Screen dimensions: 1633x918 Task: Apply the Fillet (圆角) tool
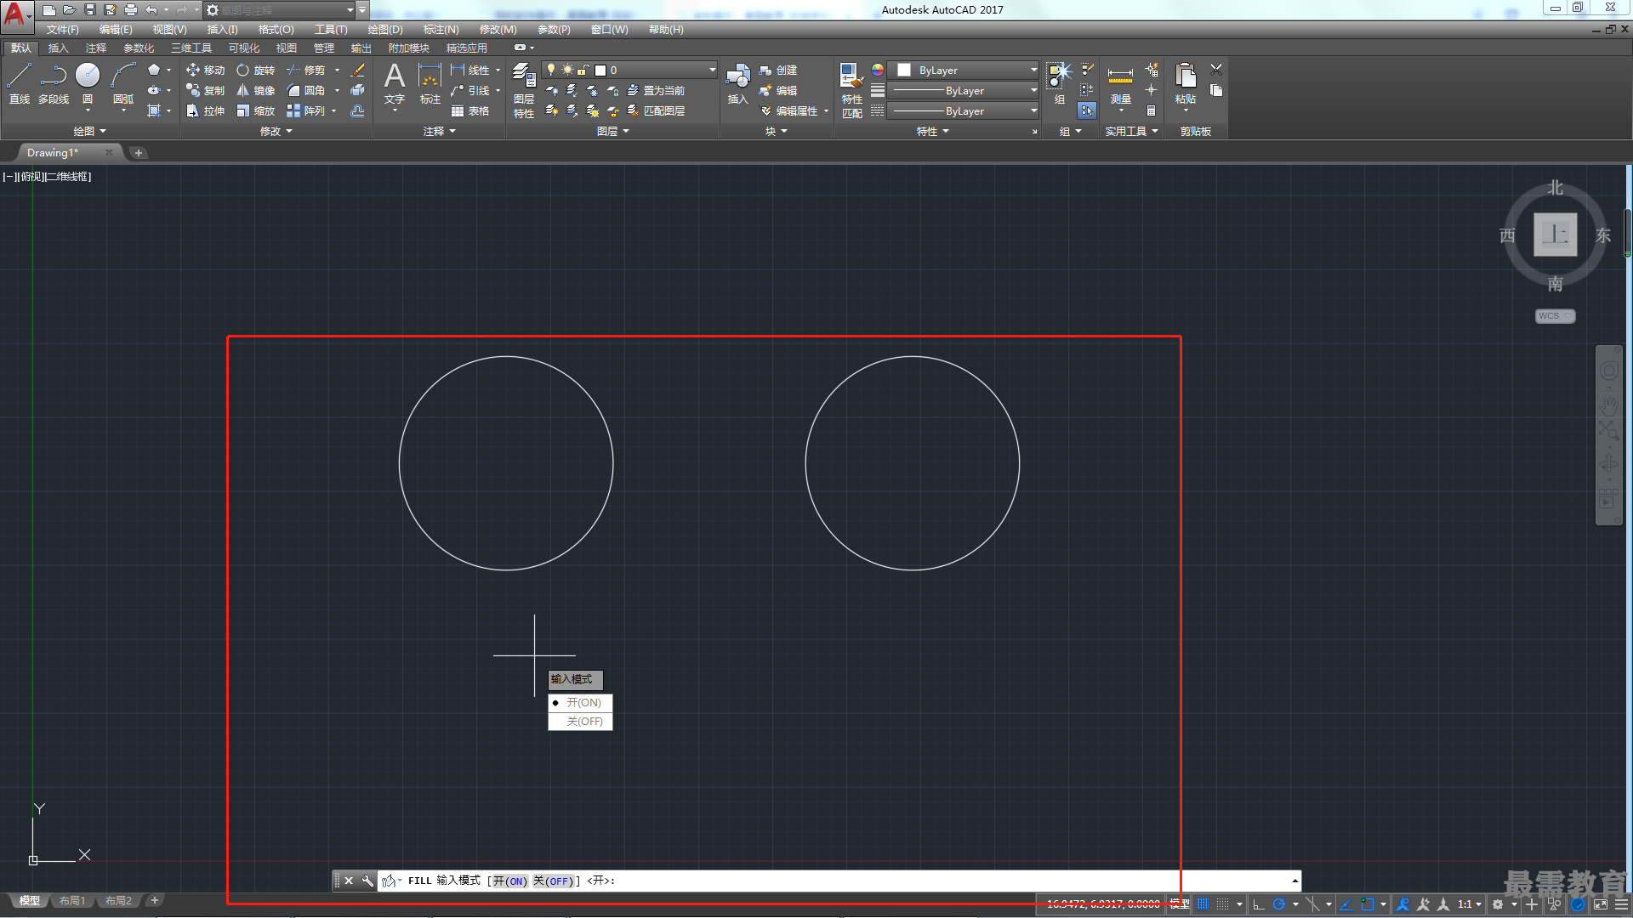pyautogui.click(x=306, y=91)
